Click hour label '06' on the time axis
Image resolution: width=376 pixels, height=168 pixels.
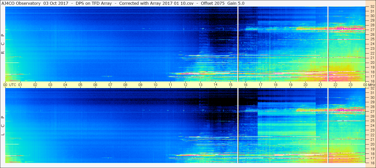click(x=95, y=85)
